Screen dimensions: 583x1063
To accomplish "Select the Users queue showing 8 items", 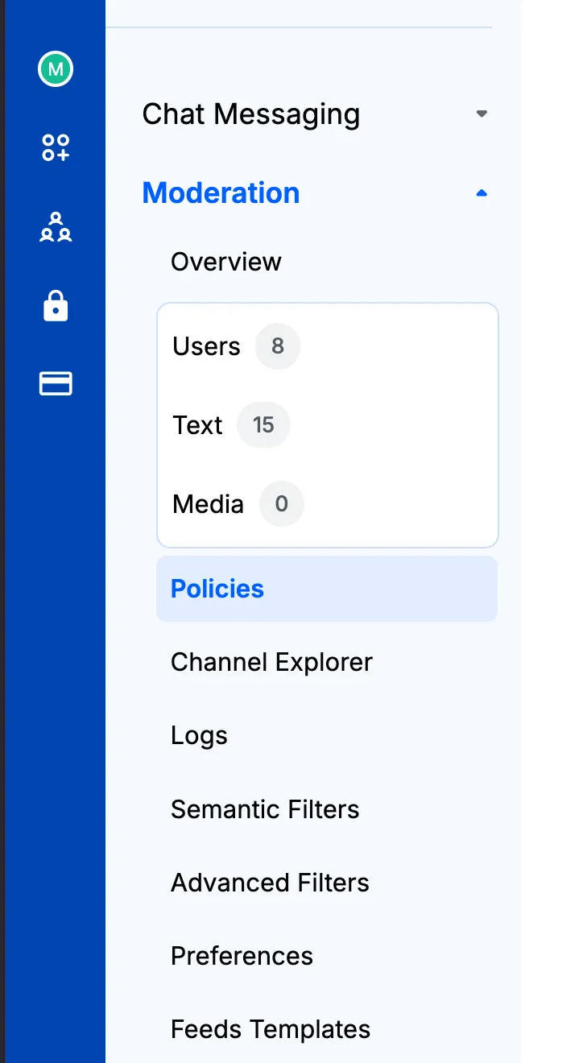I will click(206, 346).
